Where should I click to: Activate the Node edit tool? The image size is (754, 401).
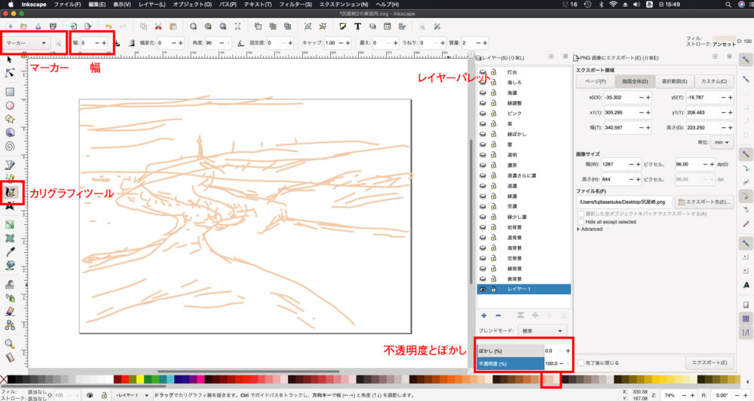(x=11, y=73)
